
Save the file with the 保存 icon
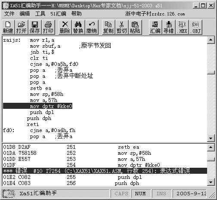point(34,27)
